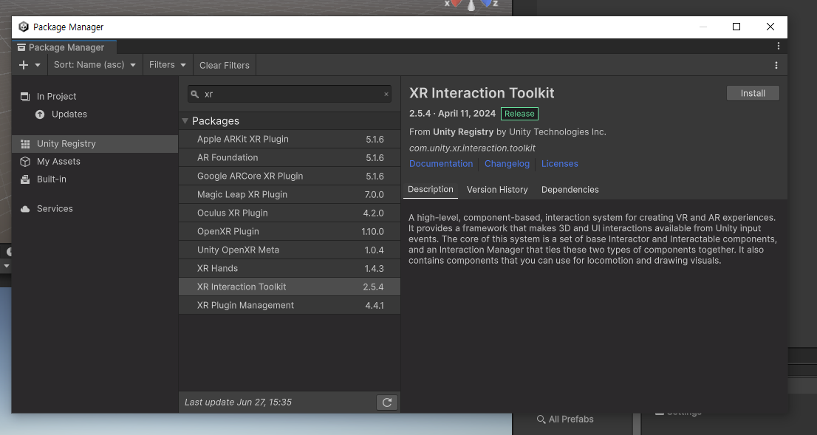Screen dimensions: 817x435
Task: Click the Install button
Action: click(753, 93)
